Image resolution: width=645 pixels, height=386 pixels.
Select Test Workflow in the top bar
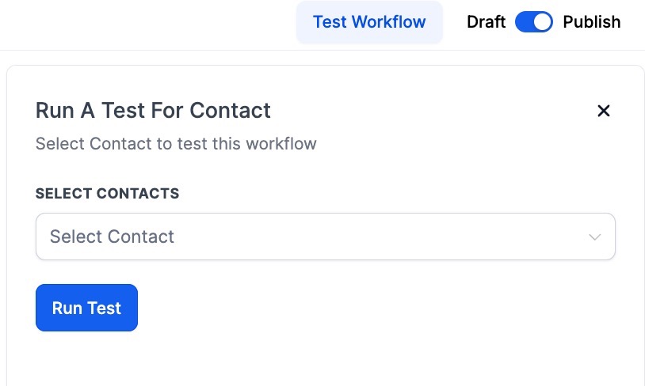point(369,22)
